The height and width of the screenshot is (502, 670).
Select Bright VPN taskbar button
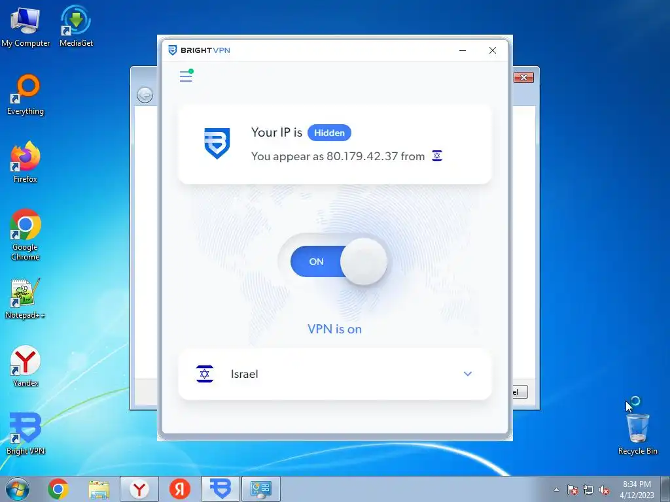click(x=220, y=489)
